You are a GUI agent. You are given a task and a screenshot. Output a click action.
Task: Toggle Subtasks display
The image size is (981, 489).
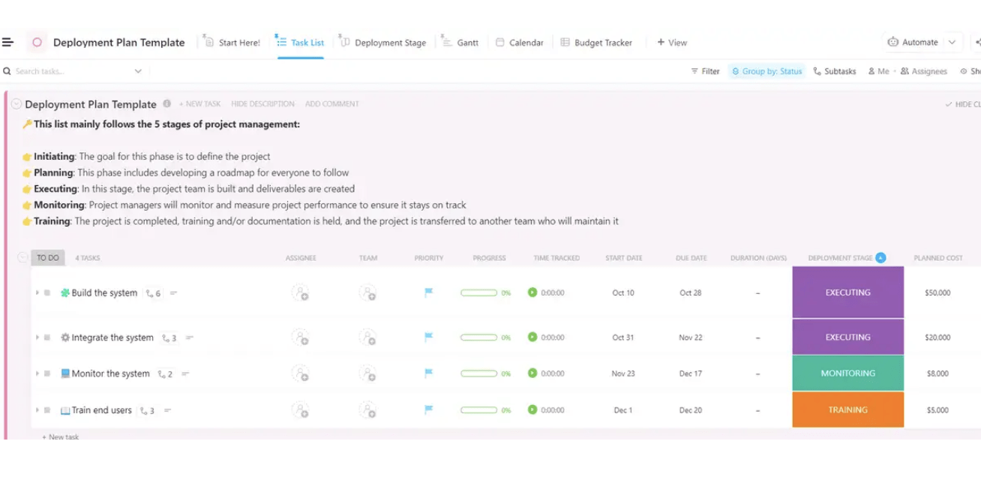[834, 71]
